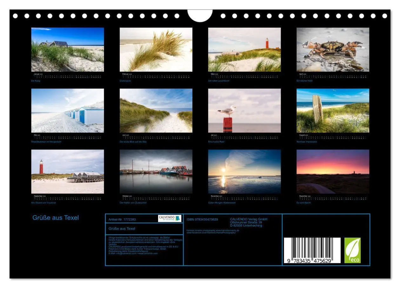400x288 pixels.
Task: Click the 'Eine kurze Rast' caption
Action: (216, 142)
